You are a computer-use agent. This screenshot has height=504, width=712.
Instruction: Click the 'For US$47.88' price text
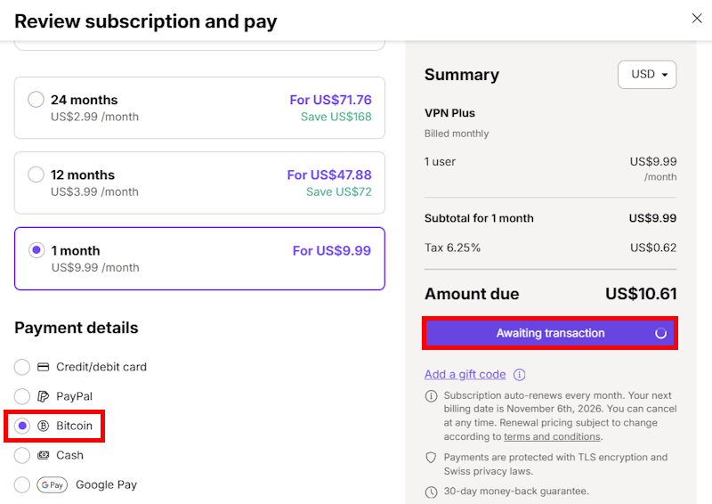click(x=329, y=175)
